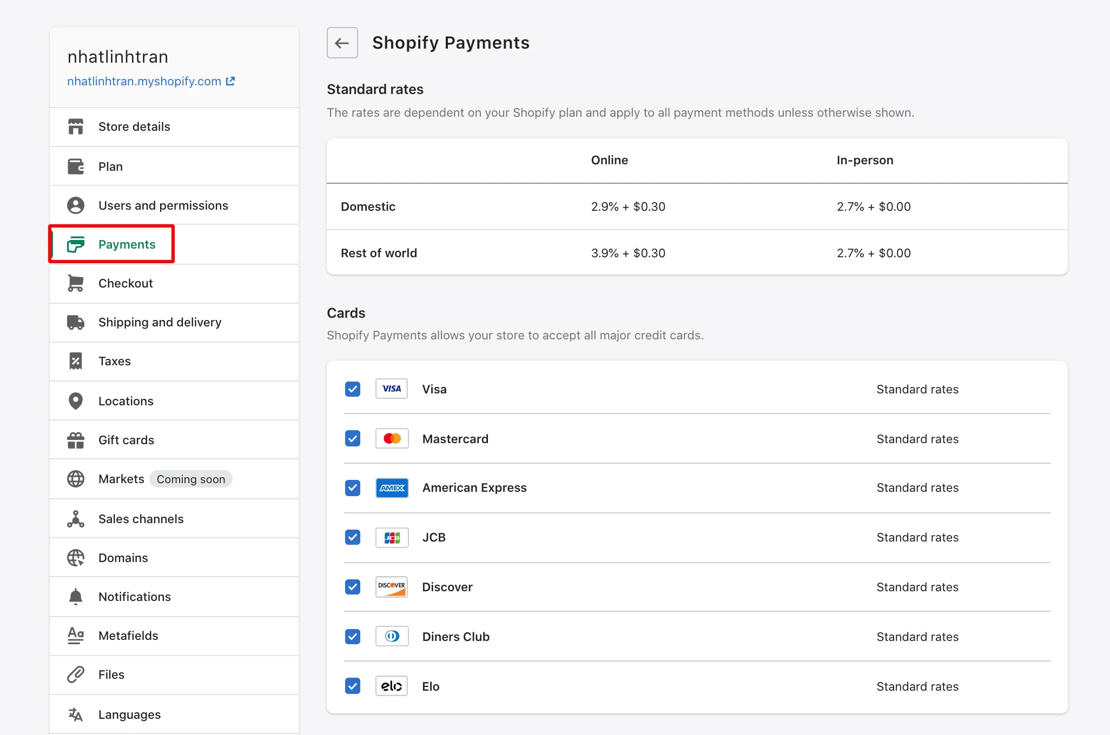The width and height of the screenshot is (1110, 735).
Task: Click the Shopify Payments page heading
Action: [x=451, y=43]
